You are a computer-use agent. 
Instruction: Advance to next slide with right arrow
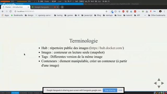pyautogui.click(x=163, y=83)
